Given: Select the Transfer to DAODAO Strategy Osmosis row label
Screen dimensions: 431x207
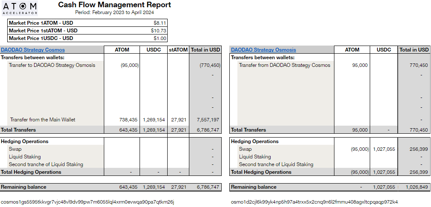Looking at the screenshot, I should (52, 65).
